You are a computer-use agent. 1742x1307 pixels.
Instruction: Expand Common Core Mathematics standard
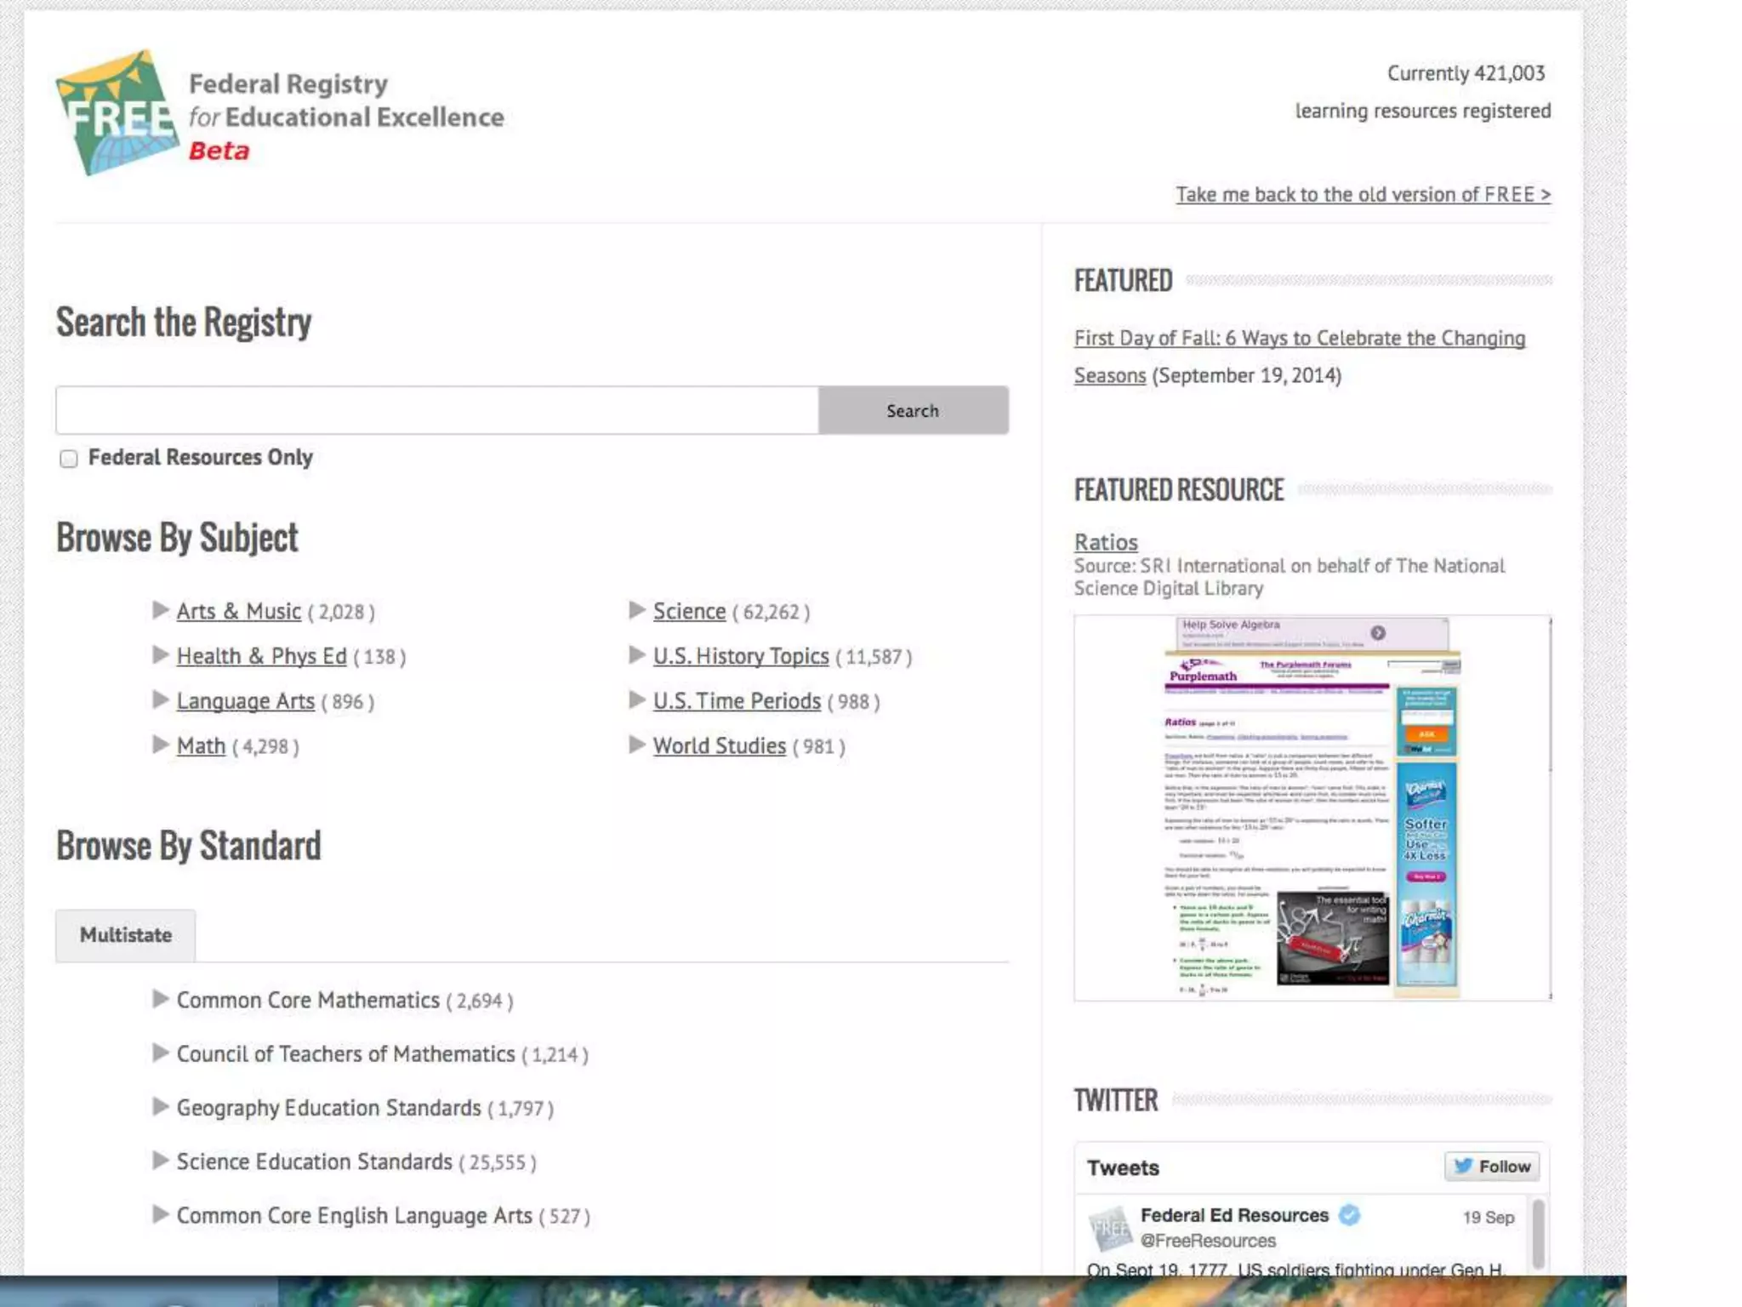tap(160, 999)
